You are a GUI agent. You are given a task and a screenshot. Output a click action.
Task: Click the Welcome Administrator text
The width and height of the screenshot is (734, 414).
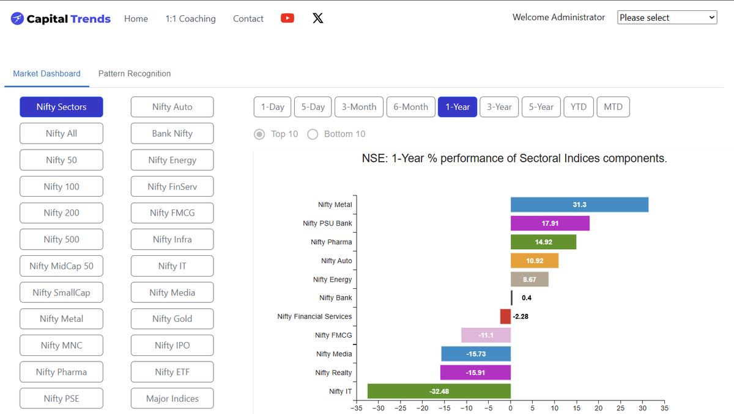(x=558, y=17)
